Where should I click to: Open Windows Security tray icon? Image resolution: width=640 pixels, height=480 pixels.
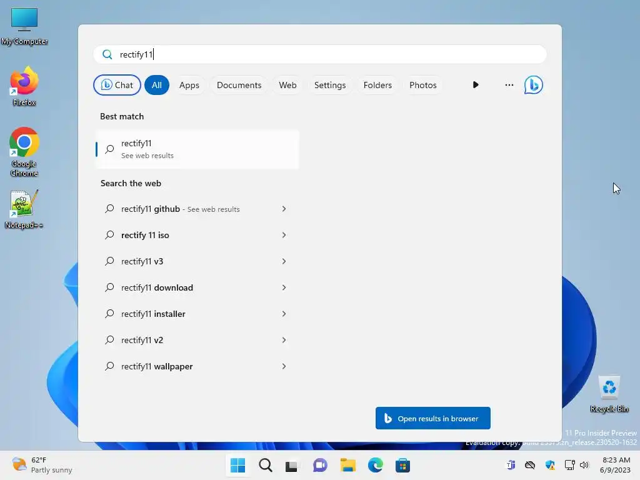tap(550, 465)
